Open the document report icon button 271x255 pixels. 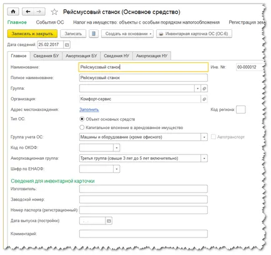click(x=94, y=34)
